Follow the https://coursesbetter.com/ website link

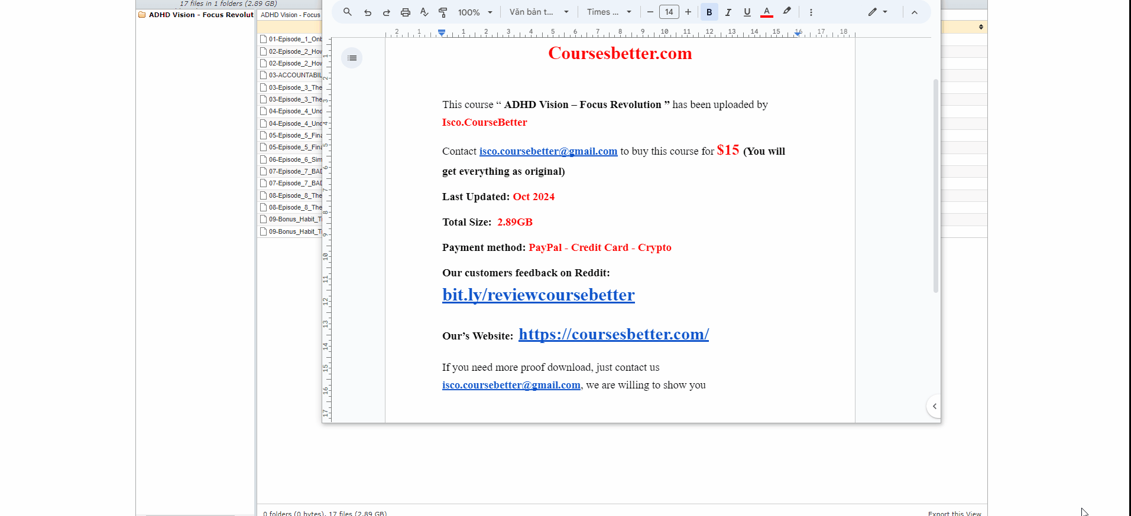[613, 334]
